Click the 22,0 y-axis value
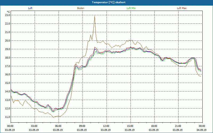 tap(8, 24)
